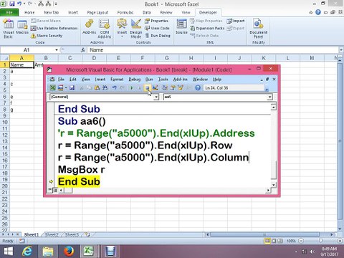The image size is (344, 258).
Task: Switch to the Home ribbon tab
Action: coord(29,12)
